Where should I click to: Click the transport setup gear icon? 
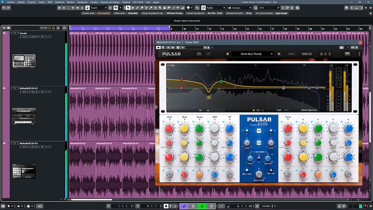click(x=371, y=206)
